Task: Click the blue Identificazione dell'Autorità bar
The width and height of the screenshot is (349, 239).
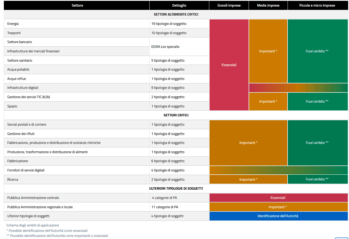Action: tap(278, 216)
